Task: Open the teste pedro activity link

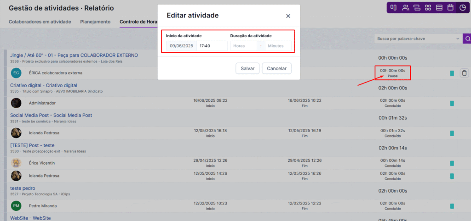Action: 23,188
